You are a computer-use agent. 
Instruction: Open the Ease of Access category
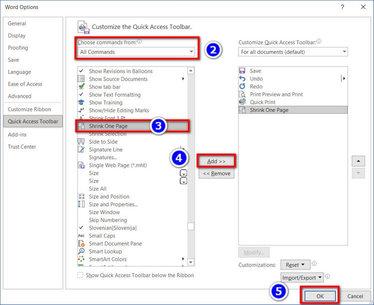pyautogui.click(x=25, y=84)
